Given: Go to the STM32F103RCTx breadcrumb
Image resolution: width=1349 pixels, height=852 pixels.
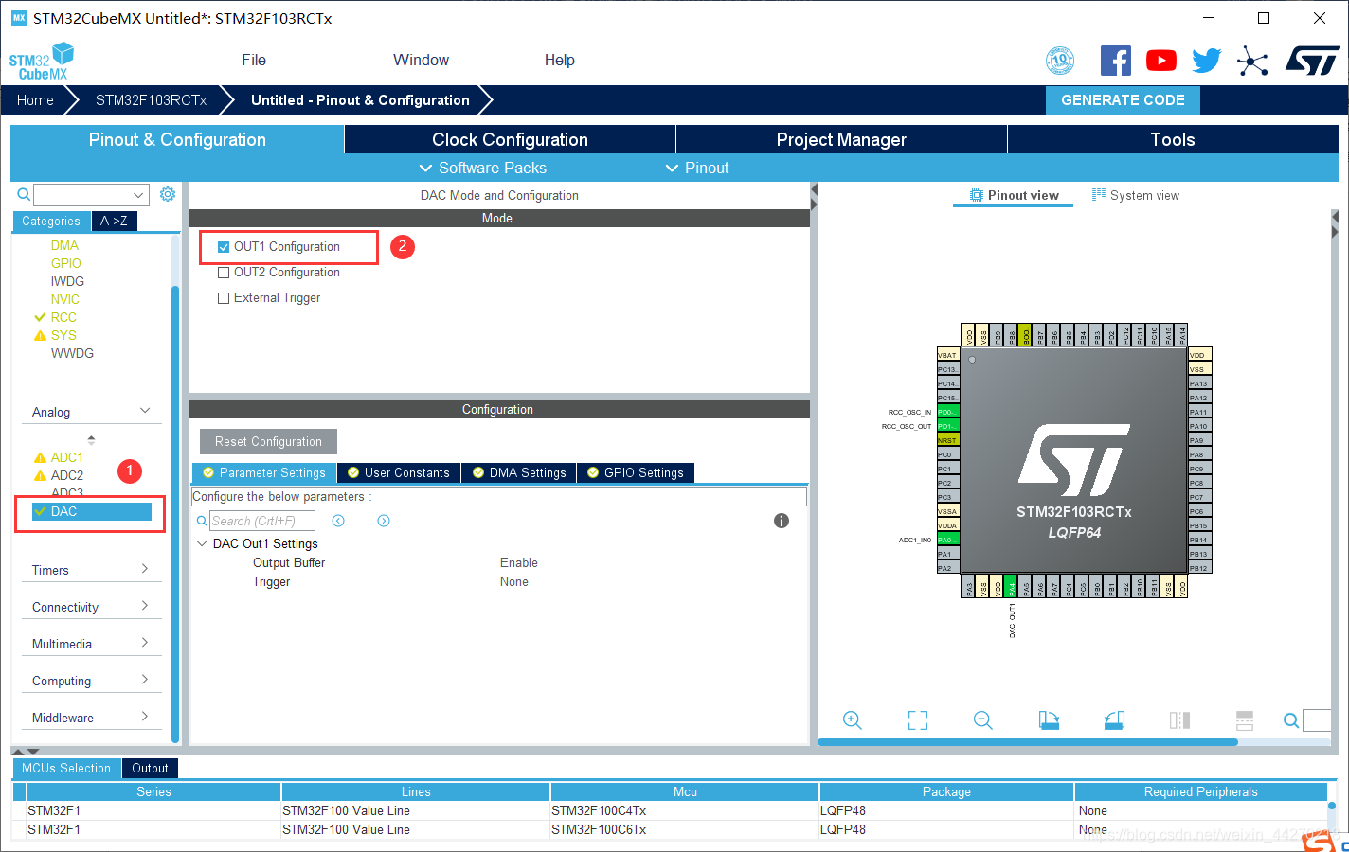Looking at the screenshot, I should tap(151, 100).
